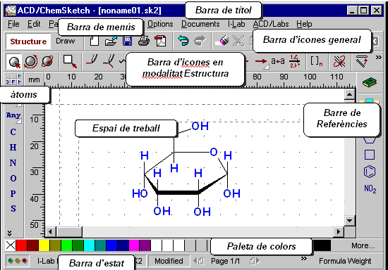The image size is (388, 270).
Task: Create a new blank document
Action: point(94,41)
